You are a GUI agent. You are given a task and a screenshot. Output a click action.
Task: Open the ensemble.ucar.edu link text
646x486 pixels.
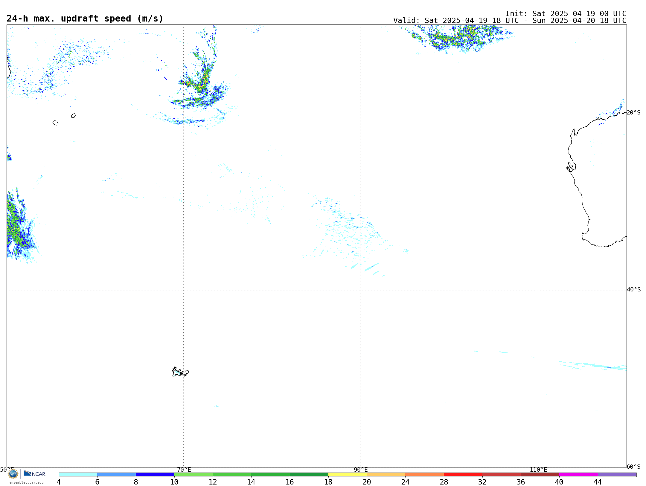[26, 482]
